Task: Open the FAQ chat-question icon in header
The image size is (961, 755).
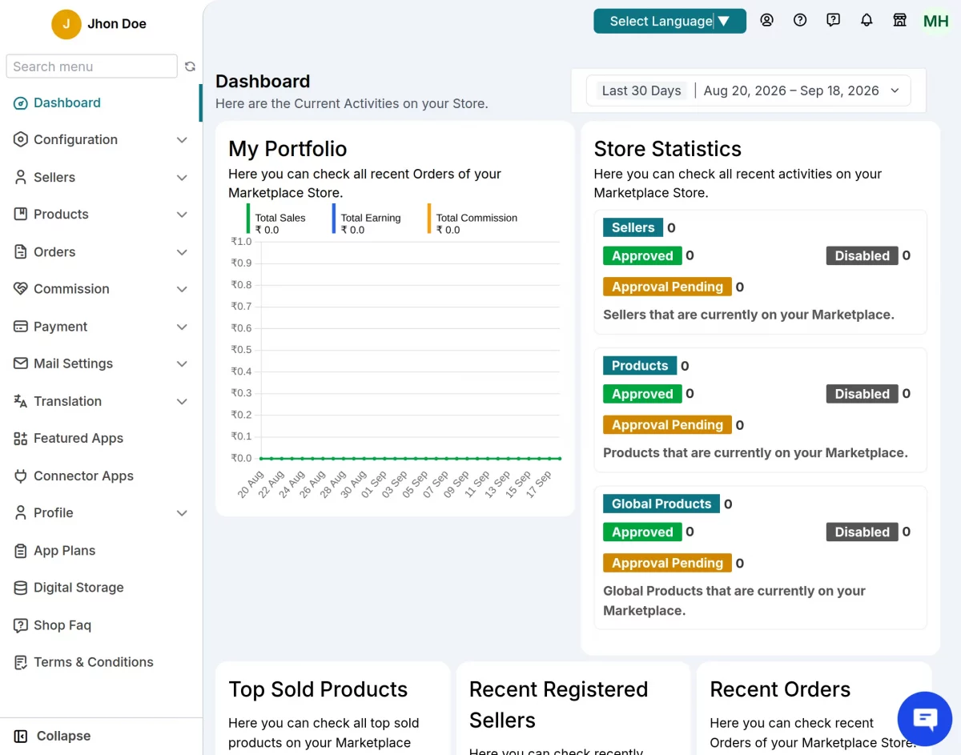Action: pos(834,21)
